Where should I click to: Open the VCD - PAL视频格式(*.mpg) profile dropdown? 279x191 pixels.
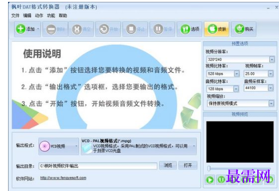point(139,146)
